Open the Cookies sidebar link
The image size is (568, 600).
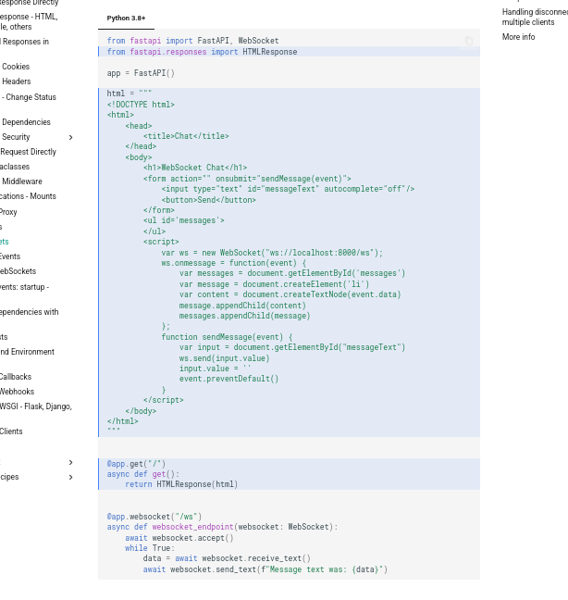(16, 67)
